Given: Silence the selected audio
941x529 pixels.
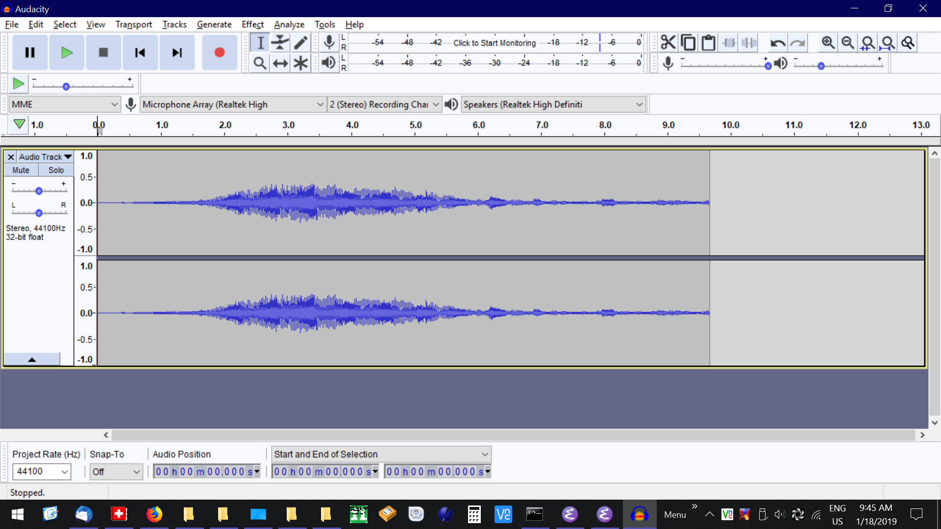Looking at the screenshot, I should pyautogui.click(x=748, y=43).
